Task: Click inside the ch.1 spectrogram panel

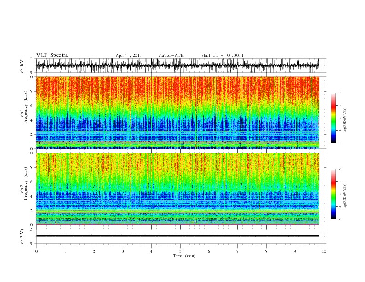Action: coord(177,112)
